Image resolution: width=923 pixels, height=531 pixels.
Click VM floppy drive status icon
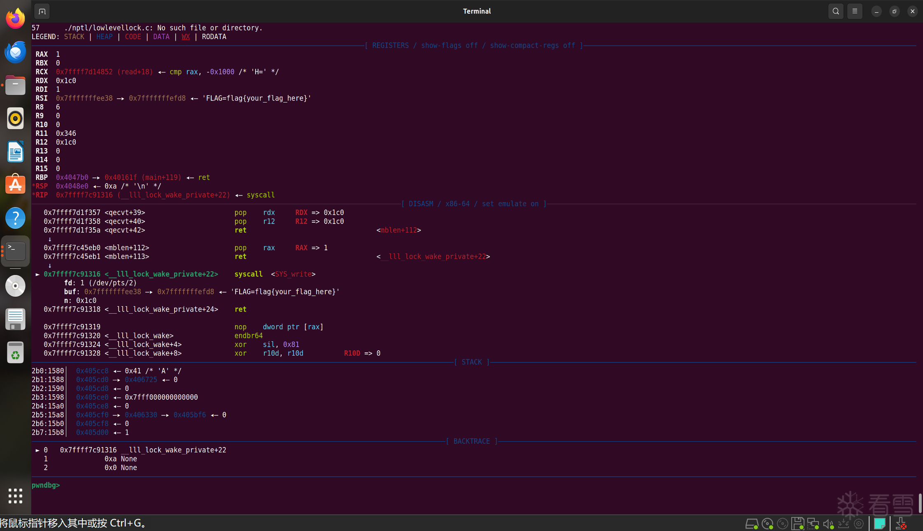(797, 524)
